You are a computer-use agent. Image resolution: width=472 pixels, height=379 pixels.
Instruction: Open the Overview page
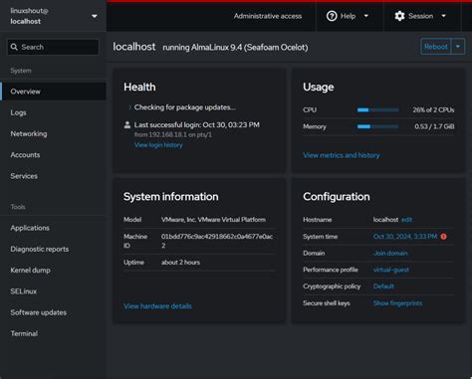click(x=53, y=92)
